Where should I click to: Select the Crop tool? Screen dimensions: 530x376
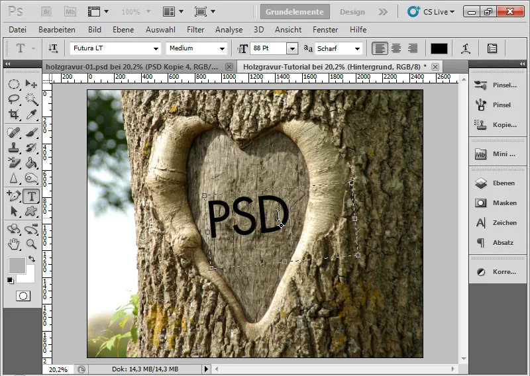pyautogui.click(x=13, y=115)
